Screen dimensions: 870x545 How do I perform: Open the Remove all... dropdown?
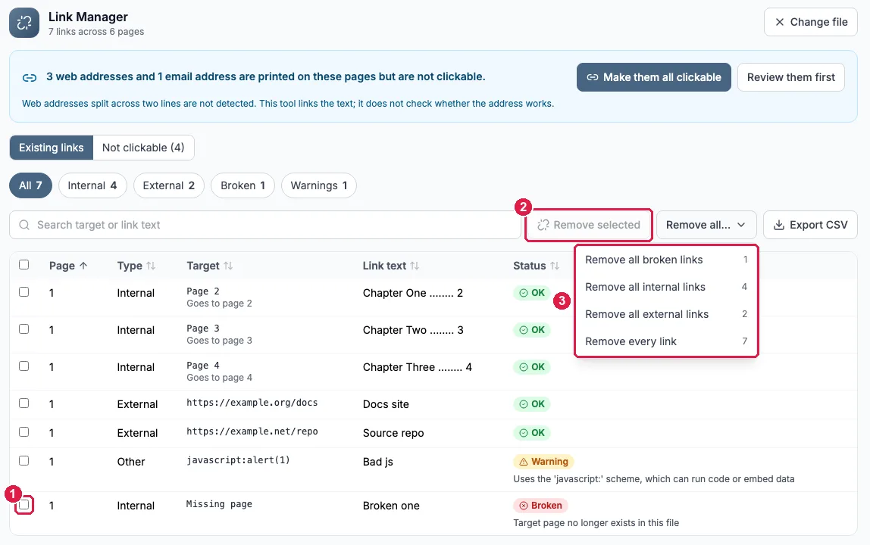pos(706,225)
